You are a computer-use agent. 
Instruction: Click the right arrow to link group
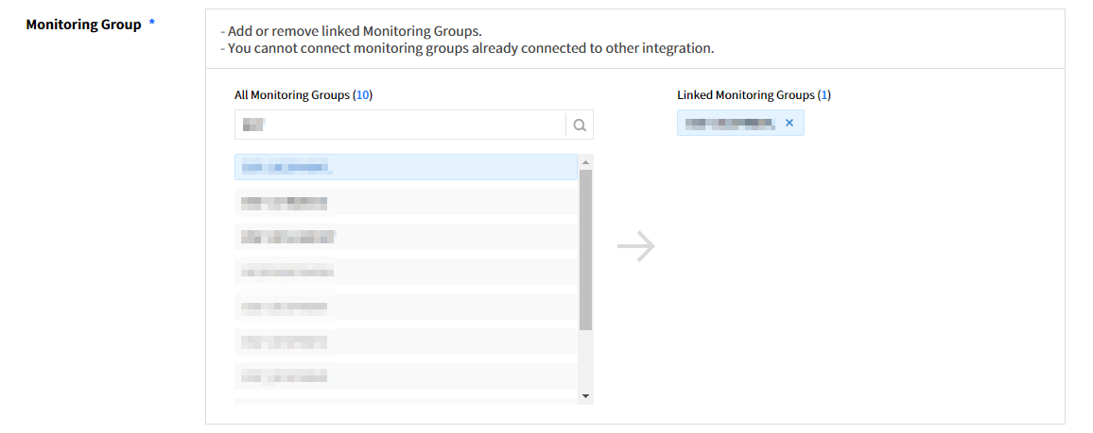pos(635,247)
